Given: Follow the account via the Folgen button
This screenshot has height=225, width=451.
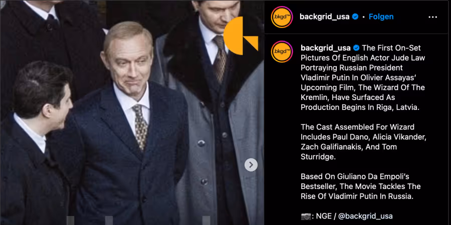Looking at the screenshot, I should 381,17.
